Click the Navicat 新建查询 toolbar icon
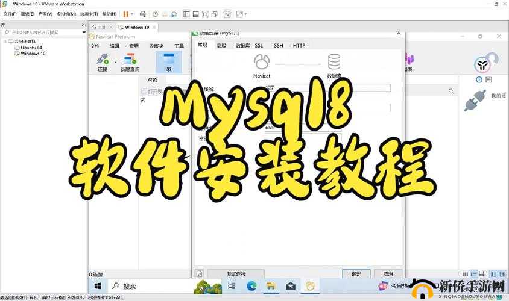 click(x=130, y=63)
